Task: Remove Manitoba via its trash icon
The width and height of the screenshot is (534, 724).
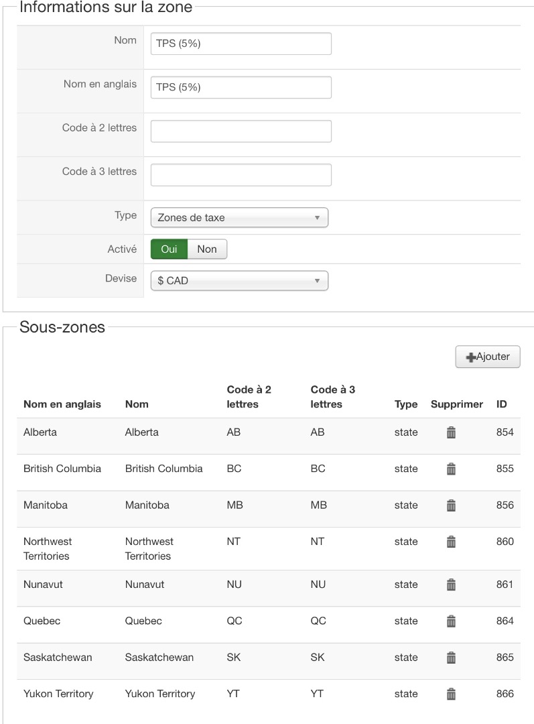Action: (451, 505)
